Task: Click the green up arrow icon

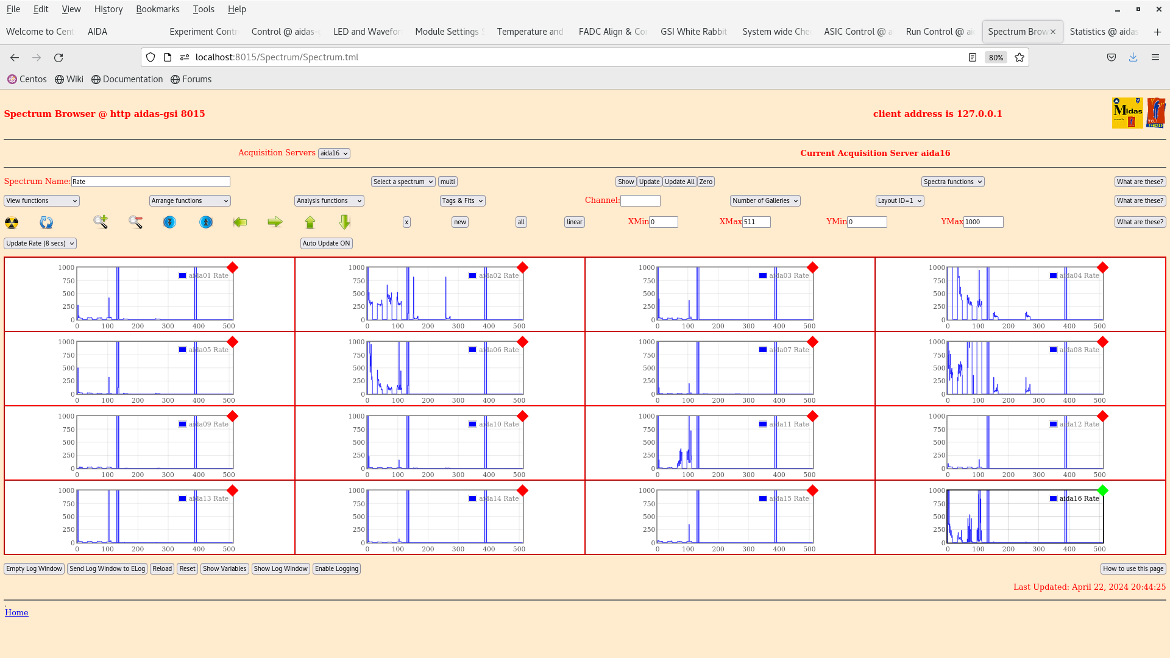Action: [x=310, y=222]
